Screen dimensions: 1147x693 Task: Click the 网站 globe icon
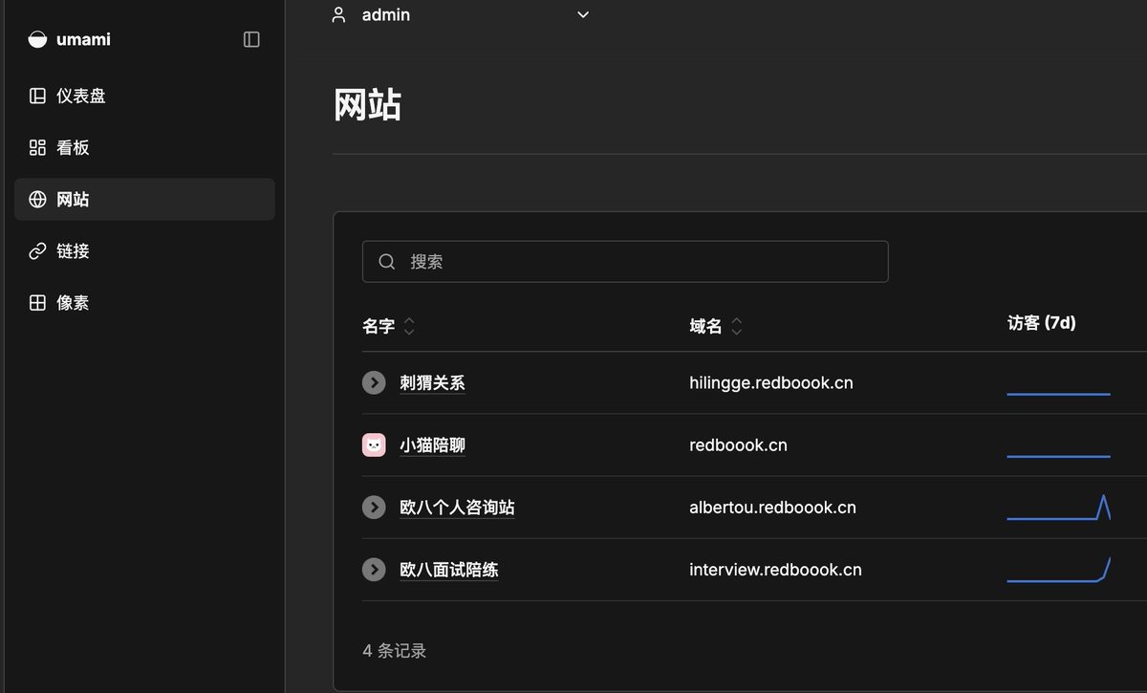click(x=37, y=199)
